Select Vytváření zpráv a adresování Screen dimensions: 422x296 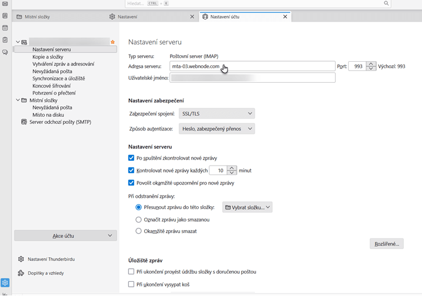(63, 64)
